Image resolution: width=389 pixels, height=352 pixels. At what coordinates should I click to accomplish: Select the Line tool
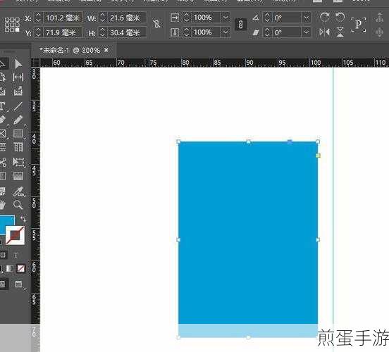[18, 106]
